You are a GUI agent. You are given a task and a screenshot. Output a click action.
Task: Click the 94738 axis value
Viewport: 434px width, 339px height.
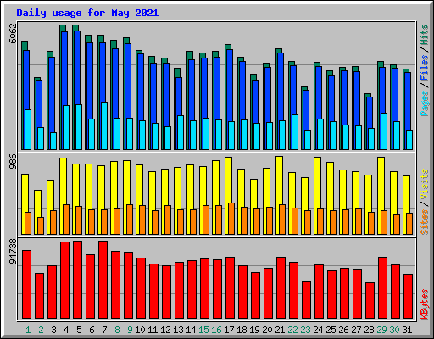(13, 252)
